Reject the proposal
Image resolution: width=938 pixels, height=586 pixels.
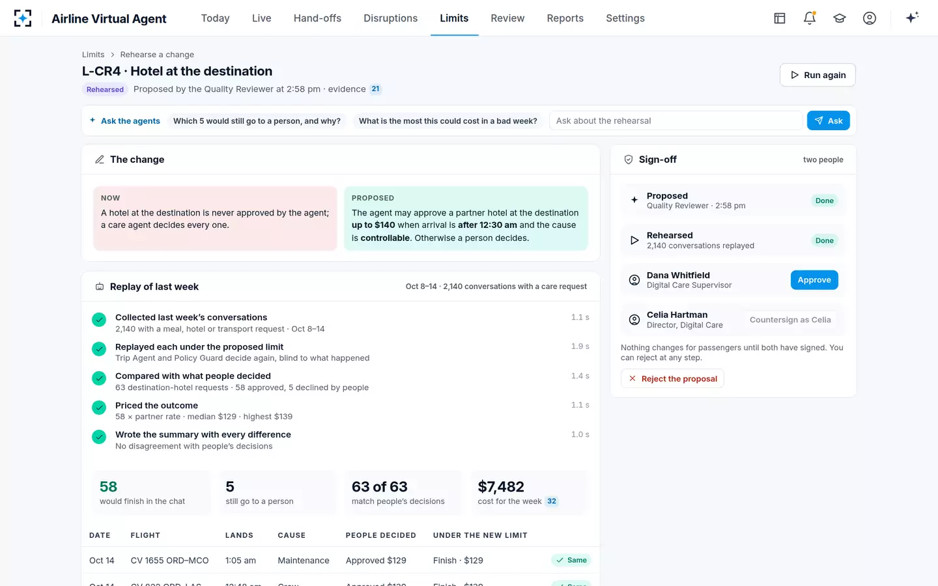click(672, 379)
